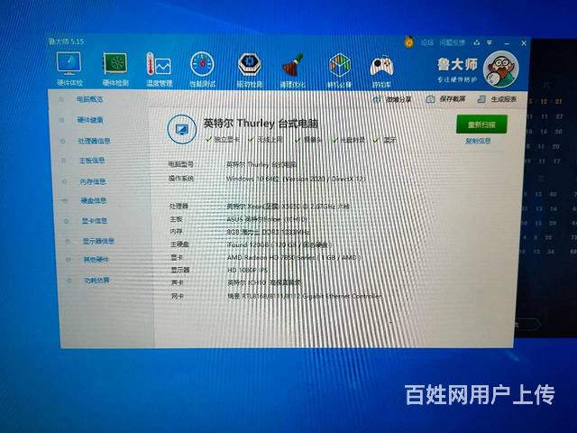Image resolution: width=577 pixels, height=433 pixels.
Task: Minimize the 鲁大师 window
Action: tap(507, 43)
